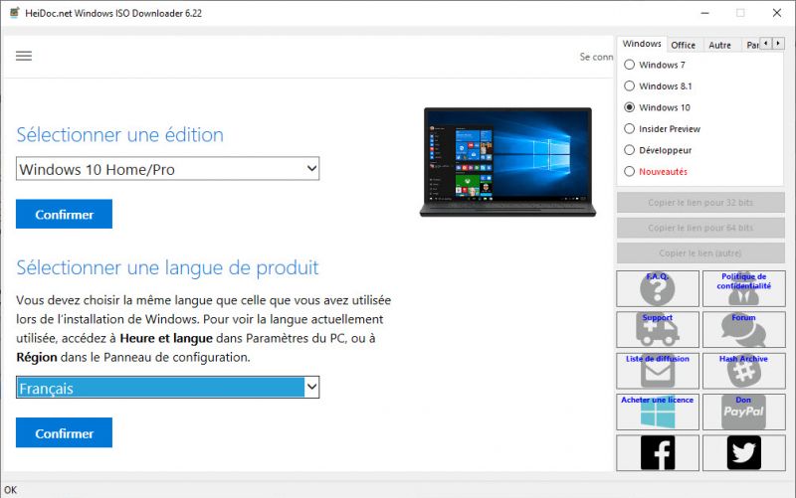Click Acheter une licence Windows logo
This screenshot has width=796, height=498.
pyautogui.click(x=658, y=412)
